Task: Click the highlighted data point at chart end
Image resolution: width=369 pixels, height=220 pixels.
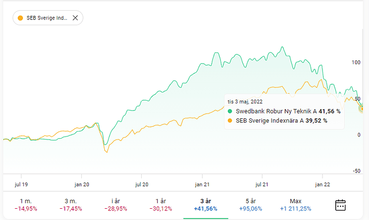Action: click(363, 108)
